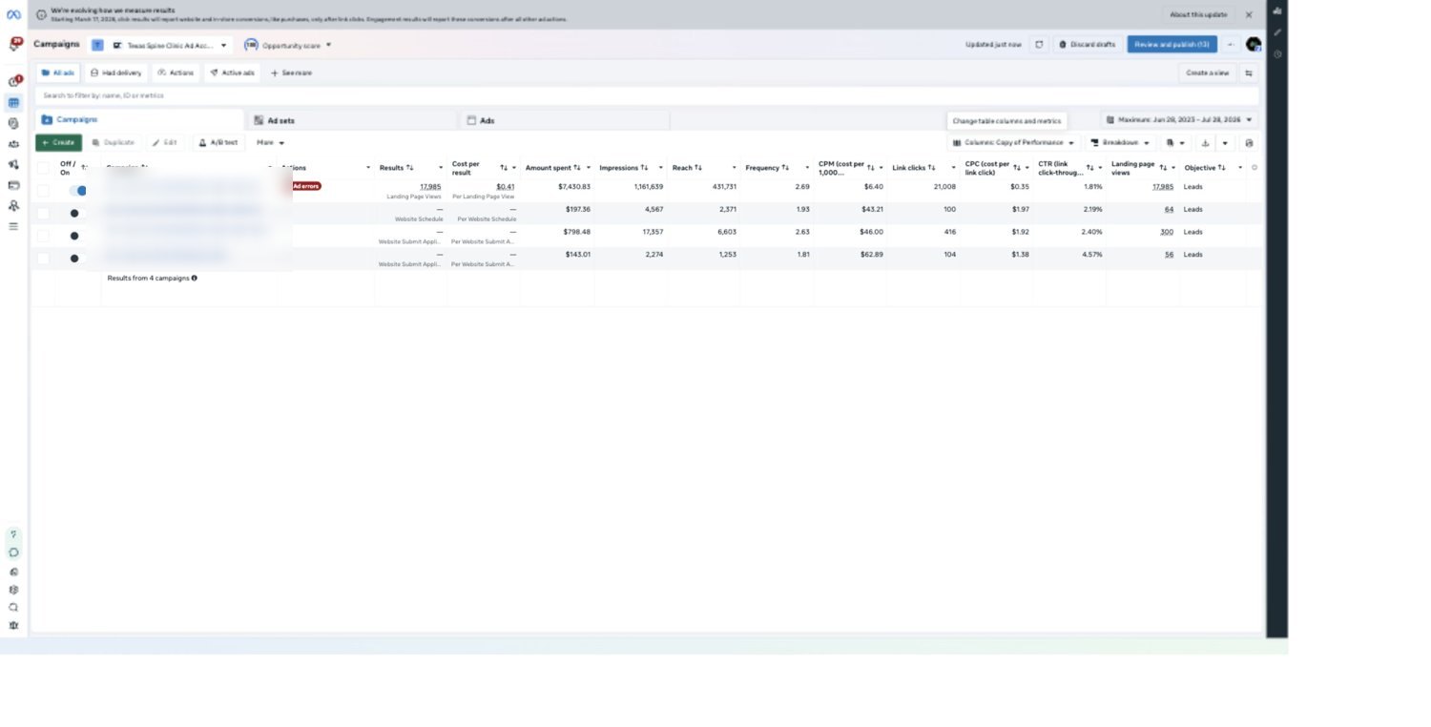The image size is (1431, 727).
Task: Open export options arrow beside download icon
Action: [x=1225, y=143]
